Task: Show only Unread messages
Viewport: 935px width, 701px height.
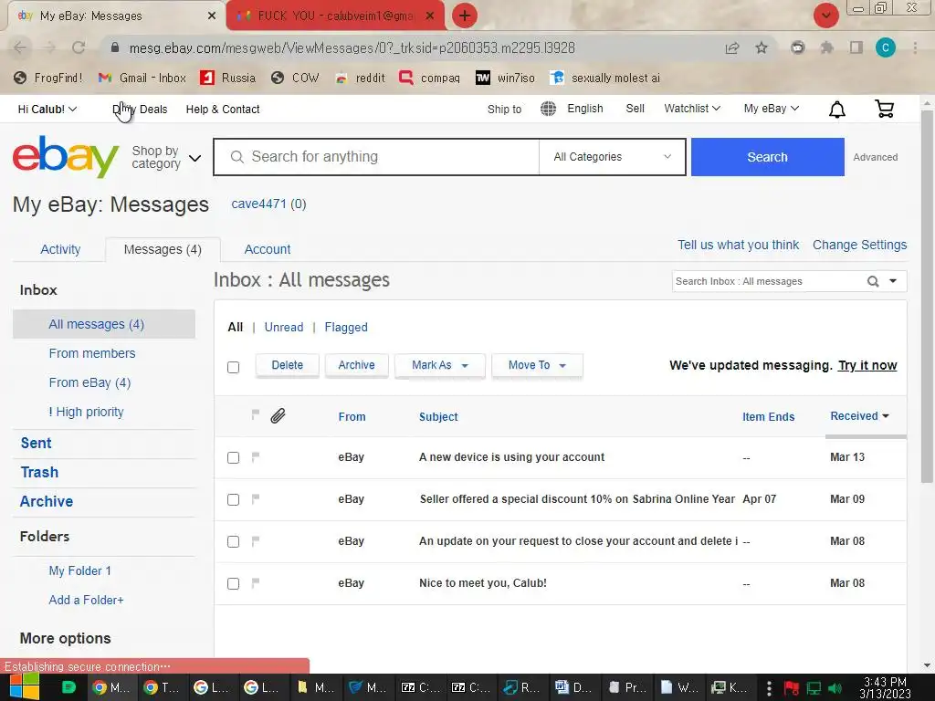Action: tap(284, 328)
